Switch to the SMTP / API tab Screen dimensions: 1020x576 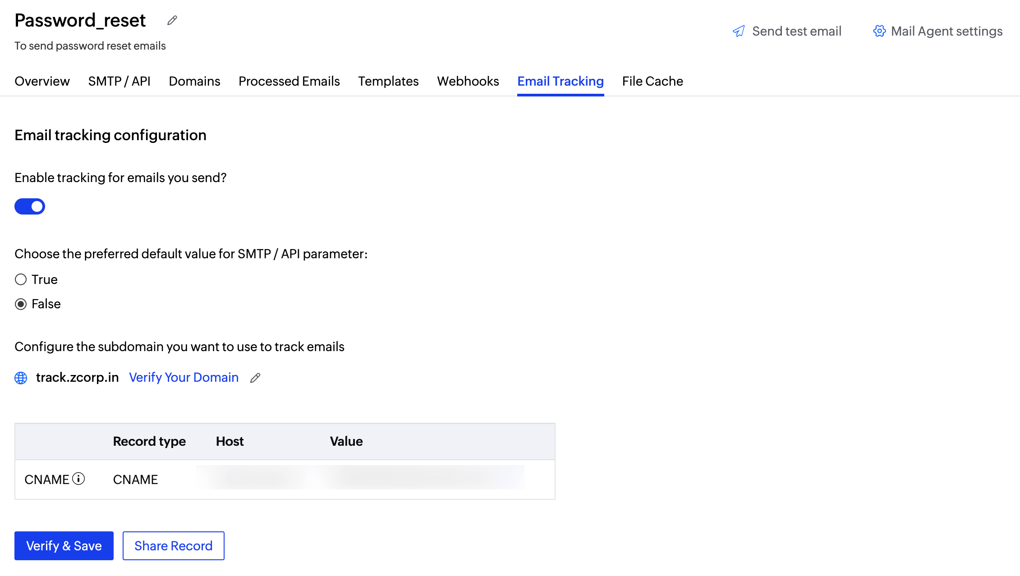(119, 81)
